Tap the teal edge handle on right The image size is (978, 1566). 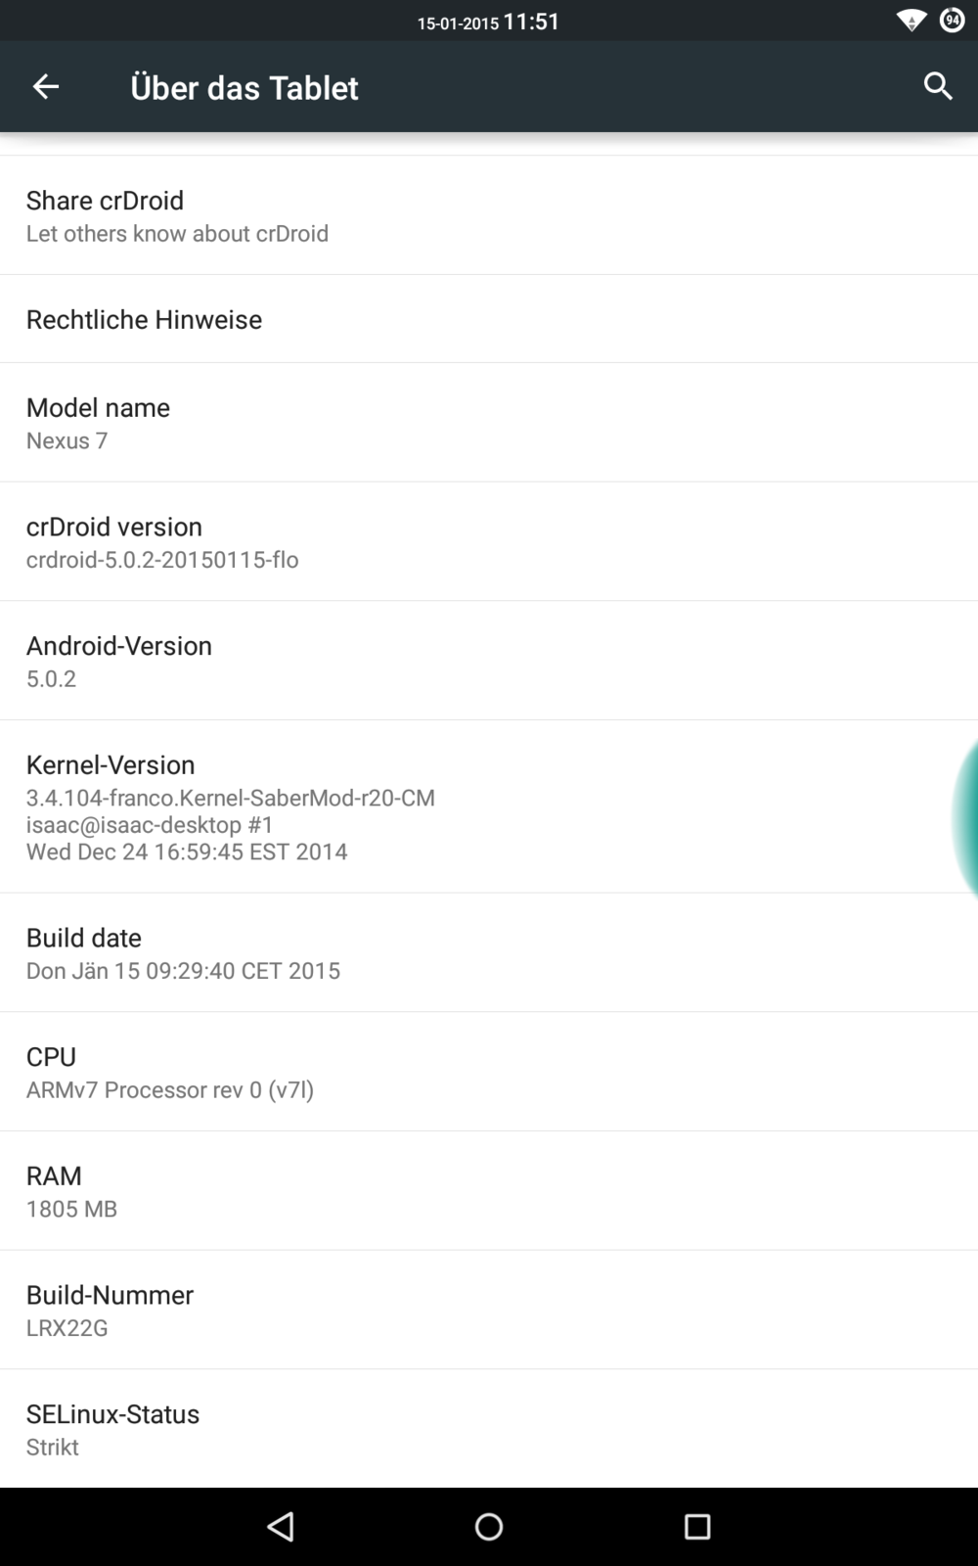point(966,816)
